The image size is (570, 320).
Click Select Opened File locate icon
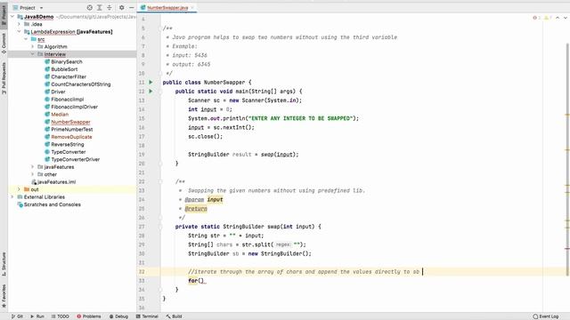pyautogui.click(x=89, y=8)
